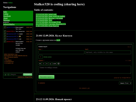Click the "projects/" text in navigation
Viewport: 136px width, 102px height.
click(x=6, y=22)
